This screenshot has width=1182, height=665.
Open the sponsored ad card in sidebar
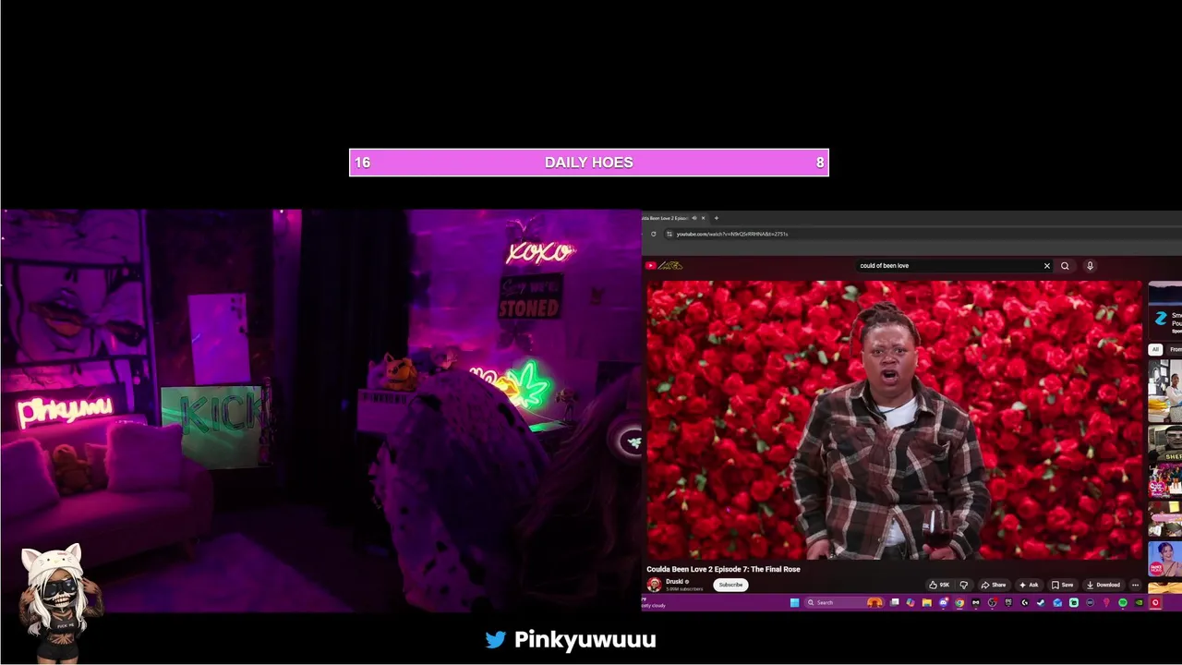click(x=1165, y=312)
